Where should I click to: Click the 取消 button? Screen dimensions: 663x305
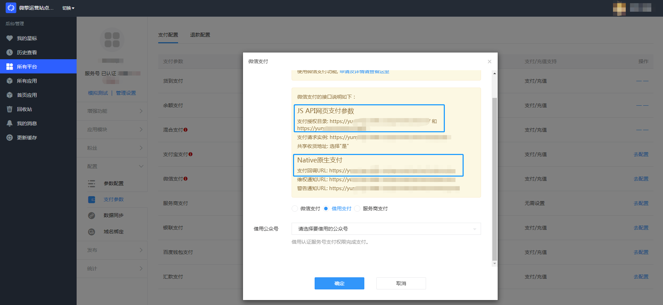click(x=401, y=283)
